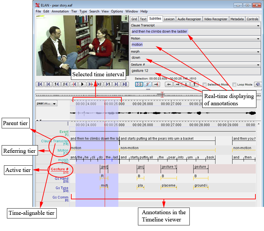Enable Loop Mode checkbox
Screen dimensions: 264x231
click(234, 84)
